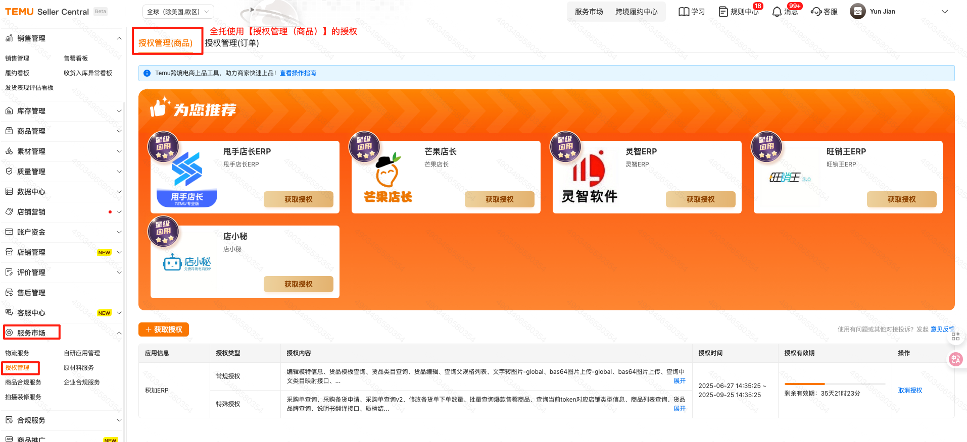Screen dimensions: 967x442
Task: Click the 芒果店长 mango logo
Action: point(388,178)
